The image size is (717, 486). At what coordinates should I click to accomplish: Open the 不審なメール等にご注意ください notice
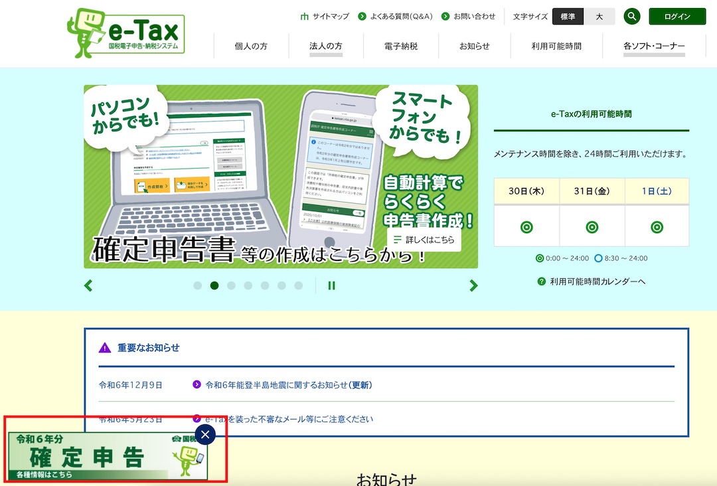click(x=289, y=419)
